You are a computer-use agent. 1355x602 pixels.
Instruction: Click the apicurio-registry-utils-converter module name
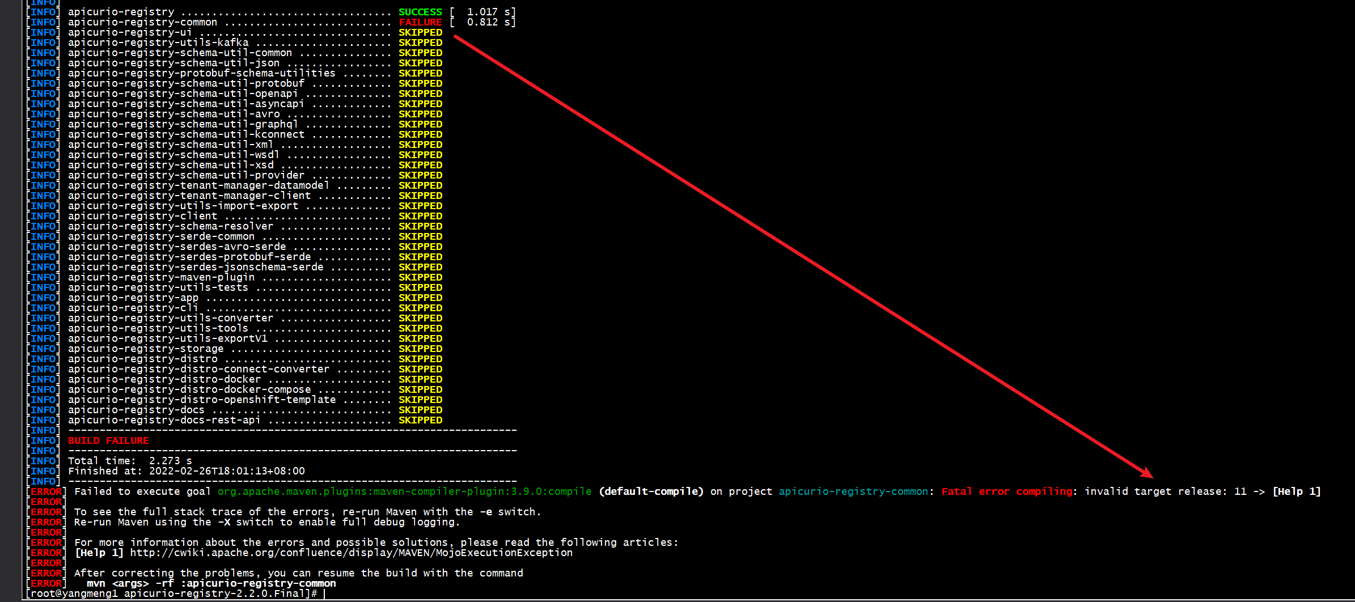pos(171,318)
